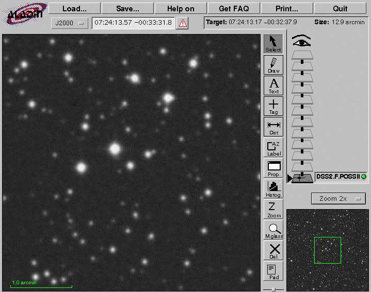Image resolution: width=371 pixels, height=292 pixels.
Task: Open the Histog. histogram tool
Action: pos(273,188)
